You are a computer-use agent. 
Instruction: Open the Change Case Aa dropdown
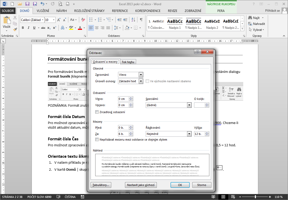pyautogui.click(x=73, y=19)
